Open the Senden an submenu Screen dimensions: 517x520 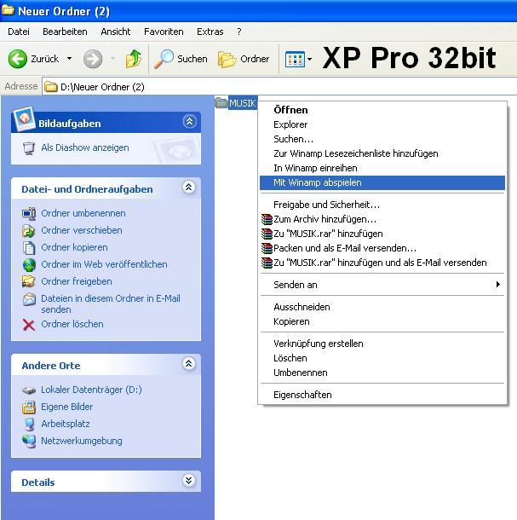pos(382,285)
